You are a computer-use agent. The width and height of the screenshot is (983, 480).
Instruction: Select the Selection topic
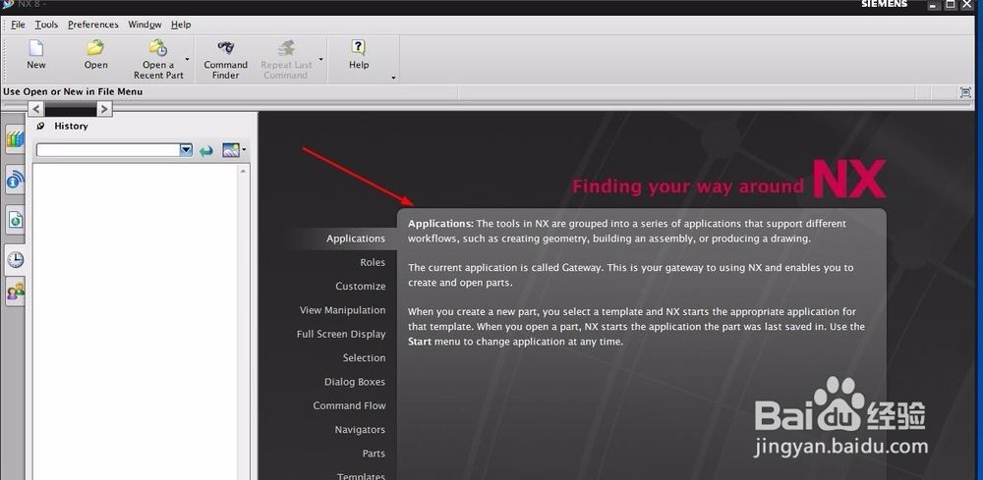[x=365, y=358]
